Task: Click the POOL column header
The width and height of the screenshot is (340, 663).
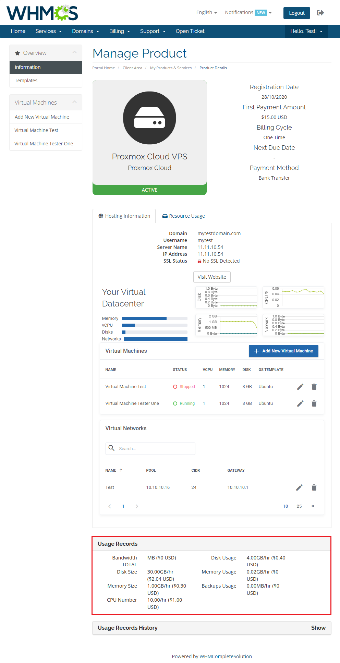Action: (x=151, y=470)
